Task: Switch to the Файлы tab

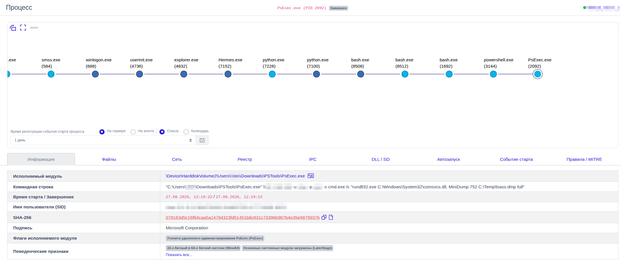Action: (x=109, y=159)
